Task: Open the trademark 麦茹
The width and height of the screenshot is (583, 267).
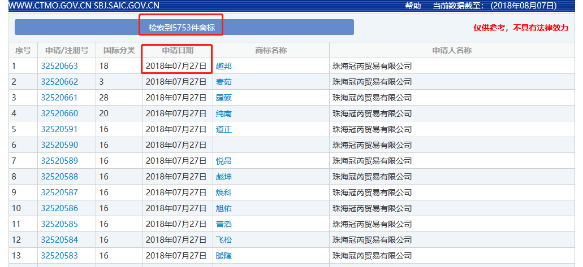Action: click(x=224, y=82)
